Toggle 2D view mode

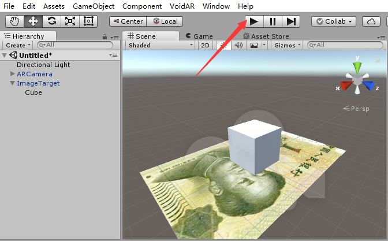click(x=205, y=45)
